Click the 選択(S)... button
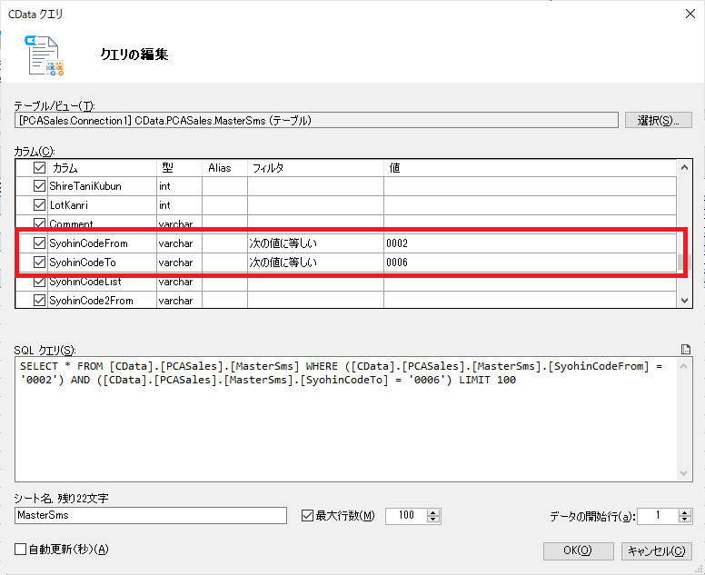The image size is (705, 575). tap(659, 121)
